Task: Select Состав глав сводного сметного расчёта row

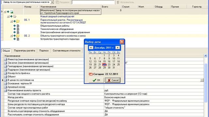Action: click(x=104, y=94)
